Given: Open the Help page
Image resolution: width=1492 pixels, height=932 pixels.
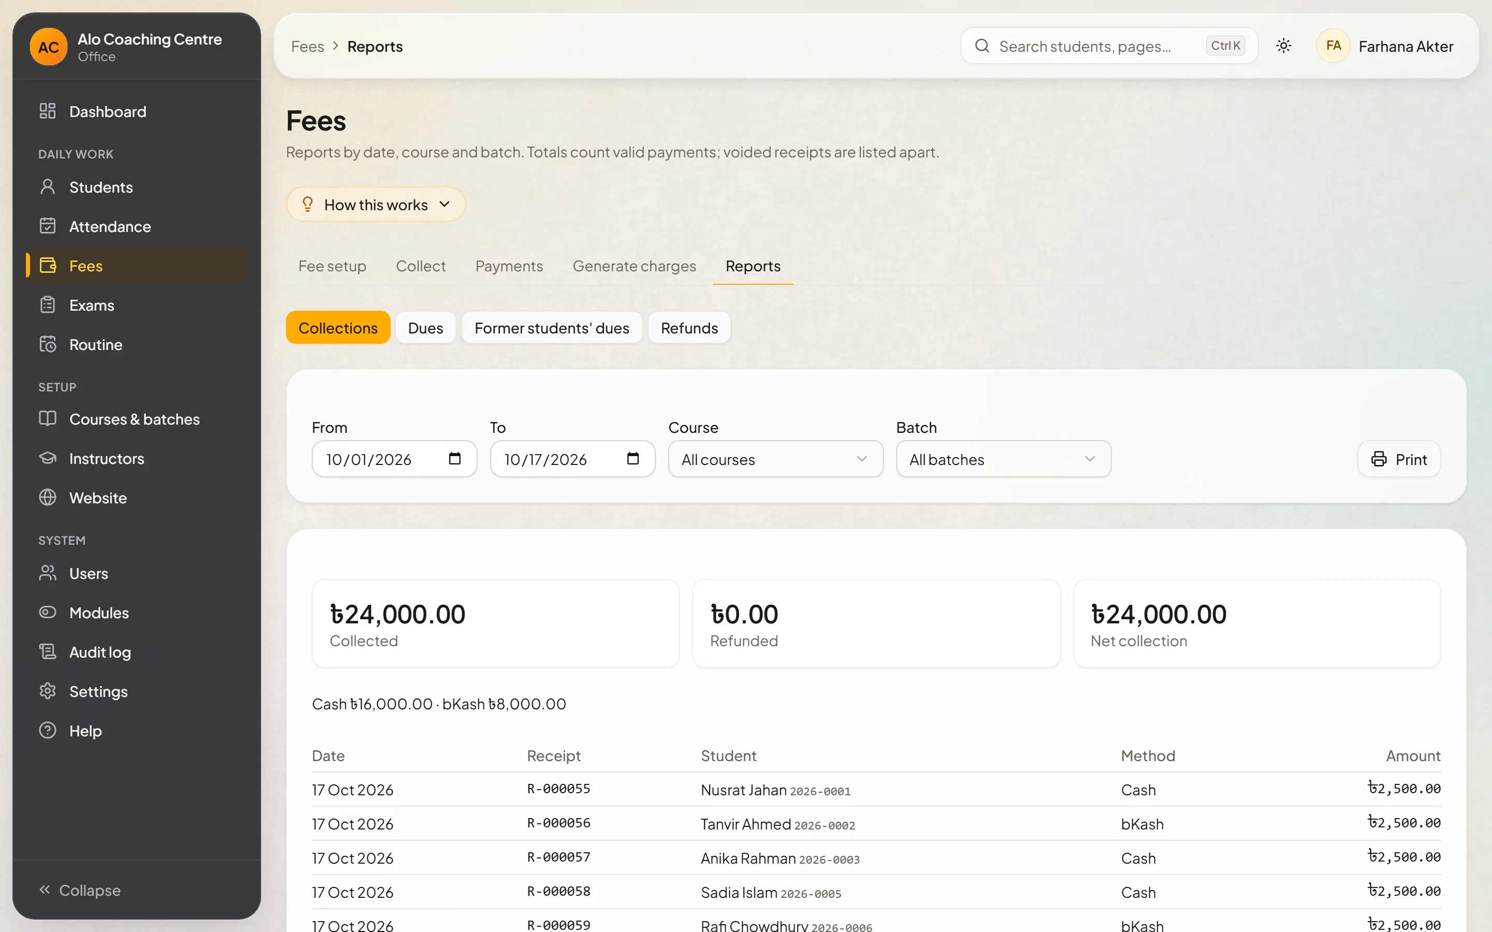Looking at the screenshot, I should coord(136,731).
